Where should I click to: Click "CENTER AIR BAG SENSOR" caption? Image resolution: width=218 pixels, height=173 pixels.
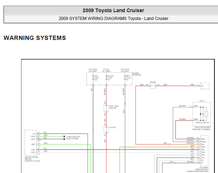tap(33, 159)
